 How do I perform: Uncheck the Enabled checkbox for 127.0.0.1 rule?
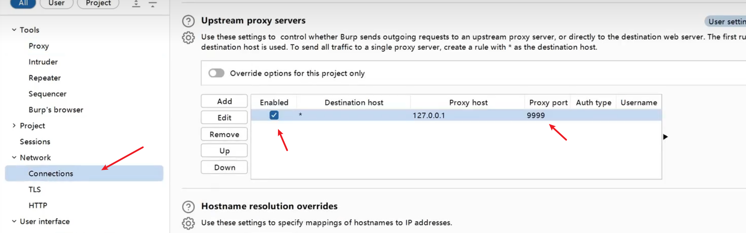click(274, 115)
